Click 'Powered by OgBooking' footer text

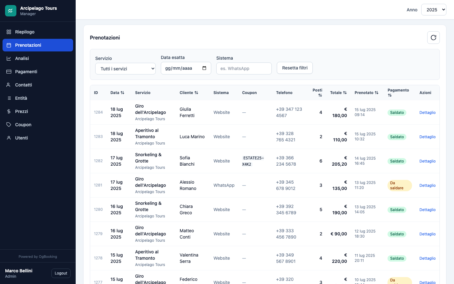coord(38,257)
